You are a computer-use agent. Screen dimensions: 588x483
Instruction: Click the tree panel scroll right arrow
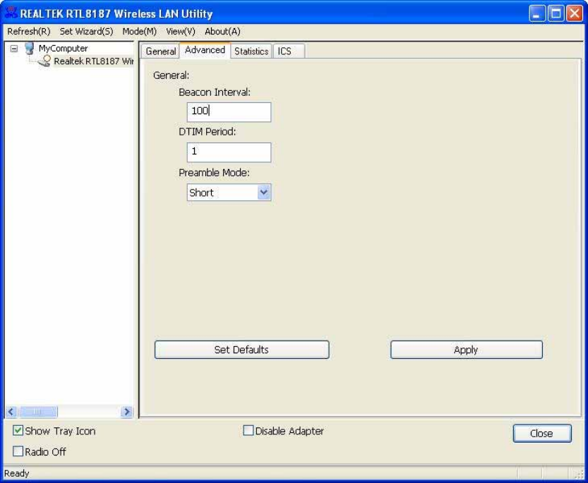127,412
